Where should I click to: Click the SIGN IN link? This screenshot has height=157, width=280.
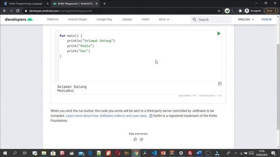click(266, 19)
